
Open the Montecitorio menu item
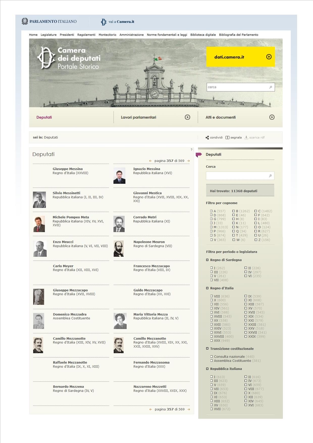coord(108,35)
